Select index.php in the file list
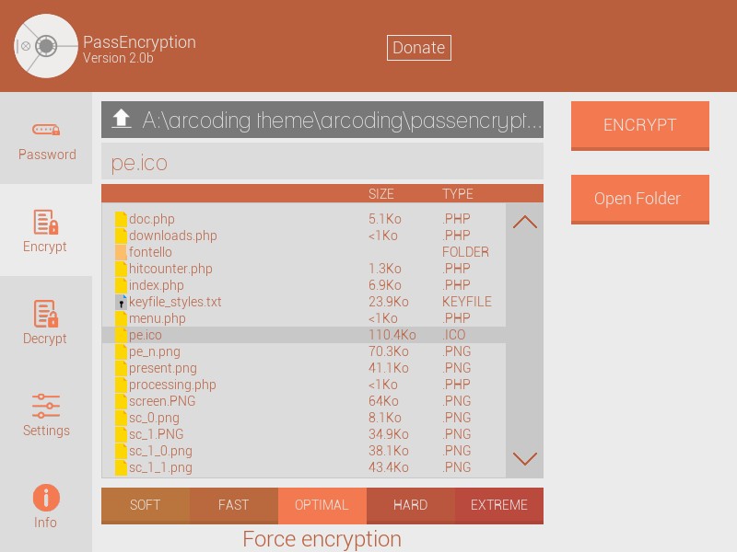This screenshot has height=552, width=737. coord(156,285)
